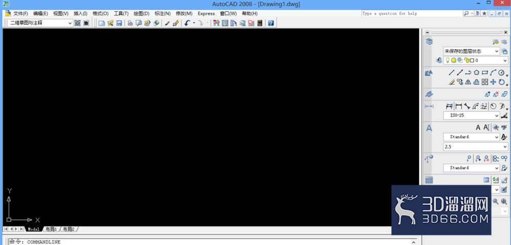Click the Layer Previous icon
This screenshot has width=511, height=245.
(439, 60)
